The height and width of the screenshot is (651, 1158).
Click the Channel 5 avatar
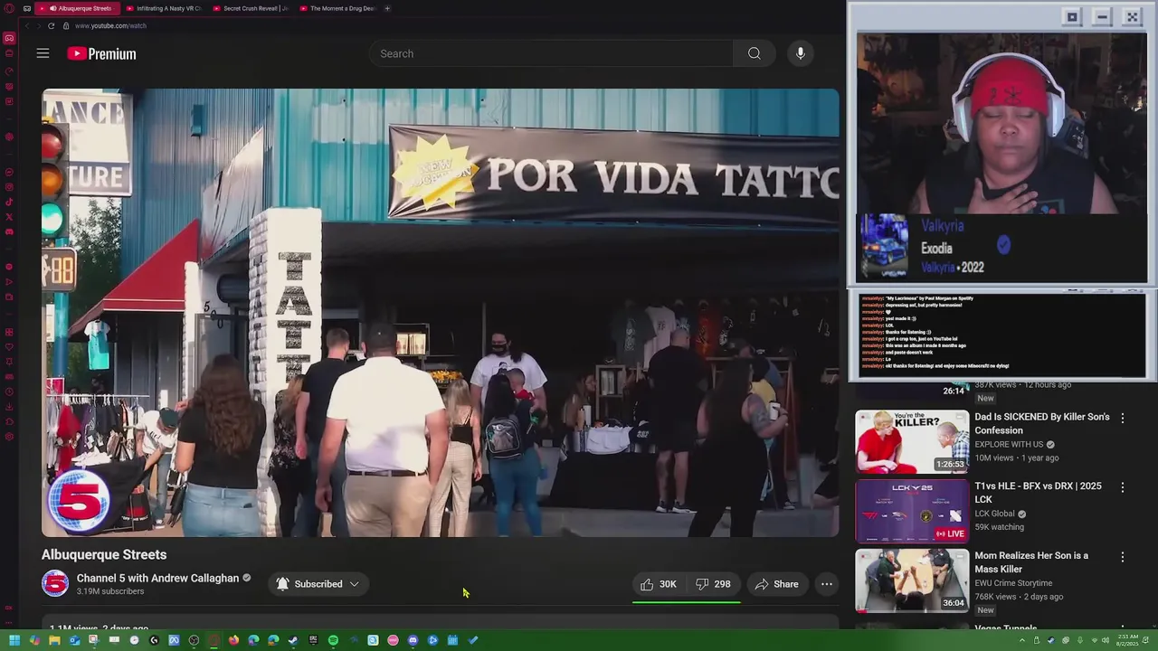point(55,584)
